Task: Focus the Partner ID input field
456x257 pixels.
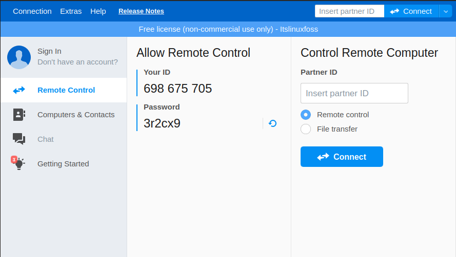Action: click(x=354, y=93)
